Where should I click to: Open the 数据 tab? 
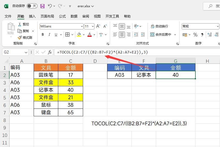coord(74,16)
